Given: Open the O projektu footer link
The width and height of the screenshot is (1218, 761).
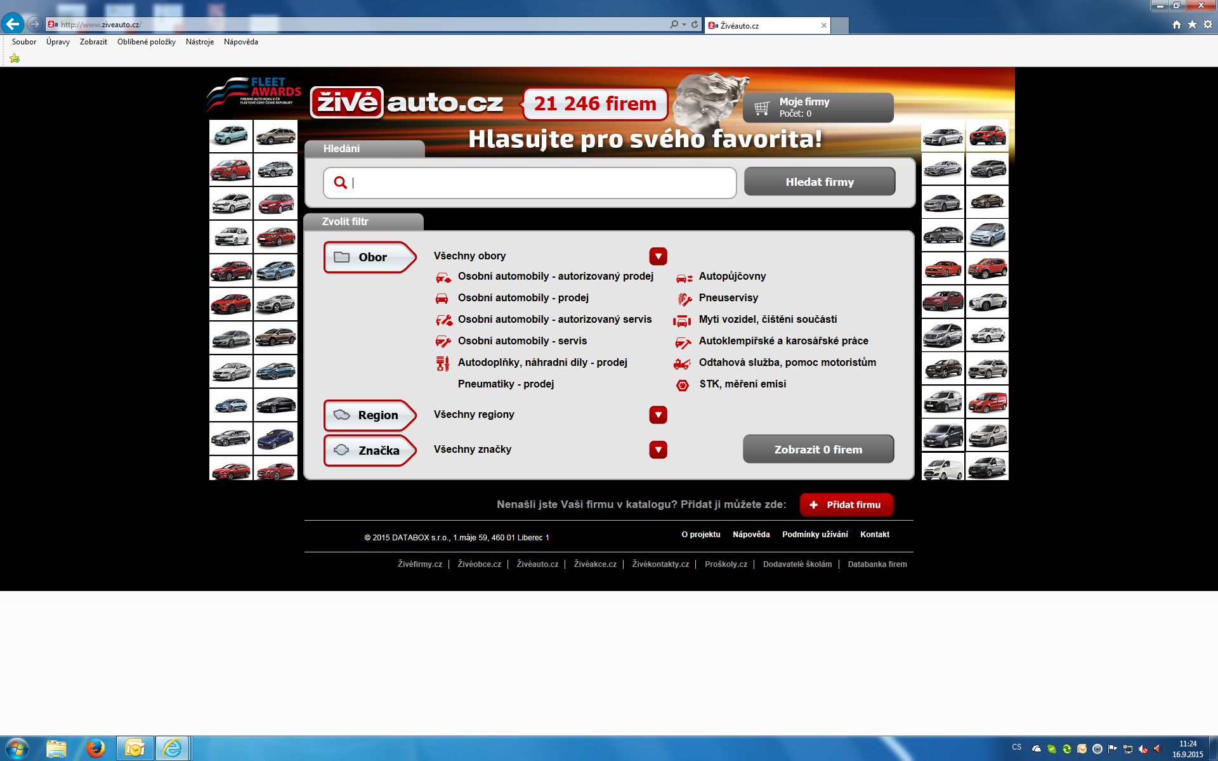Looking at the screenshot, I should click(x=701, y=535).
